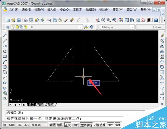Screen dimensions: 167x129
Task: Click the New drawing icon
Action: pos(8,20)
